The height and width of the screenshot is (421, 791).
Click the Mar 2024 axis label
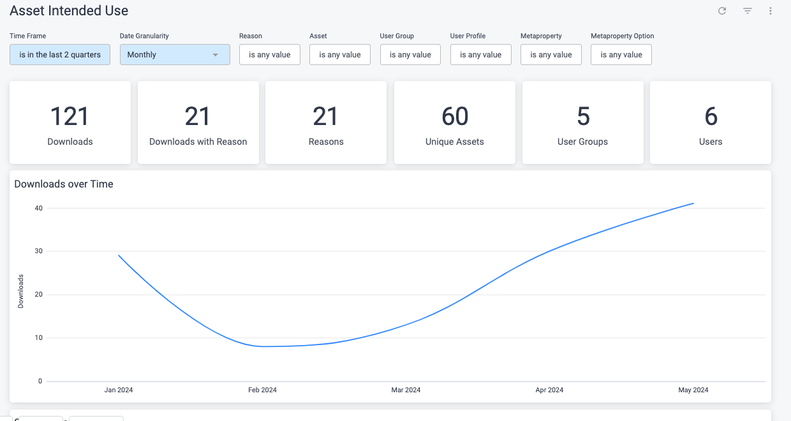coord(406,390)
